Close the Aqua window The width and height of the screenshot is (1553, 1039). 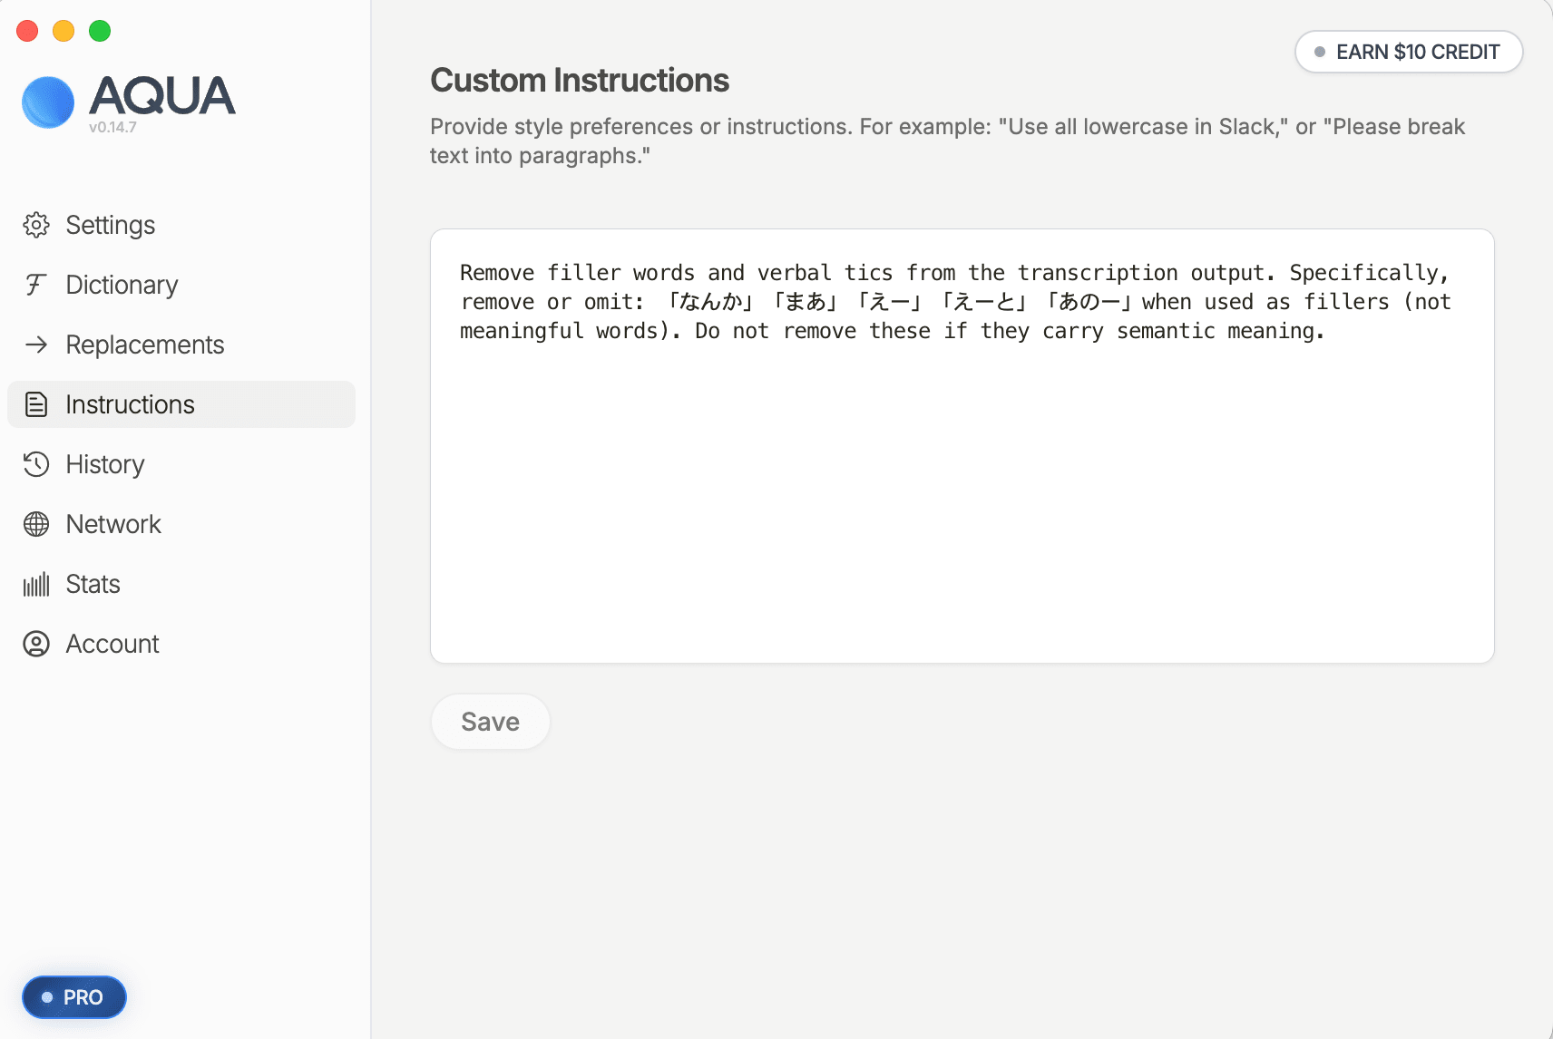coord(27,31)
